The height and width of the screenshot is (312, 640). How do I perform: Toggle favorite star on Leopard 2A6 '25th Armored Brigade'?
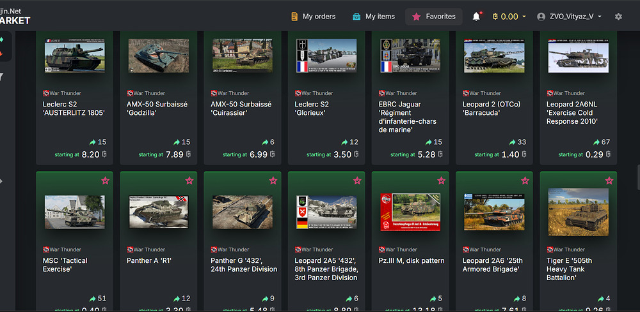pyautogui.click(x=525, y=181)
